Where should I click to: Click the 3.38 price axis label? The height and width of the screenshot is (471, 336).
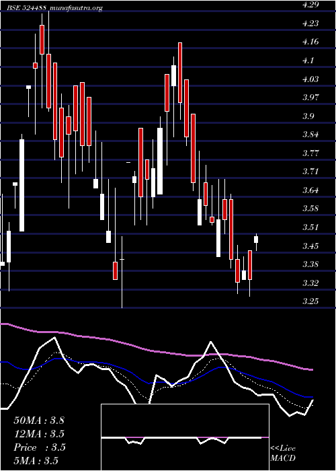point(311,264)
